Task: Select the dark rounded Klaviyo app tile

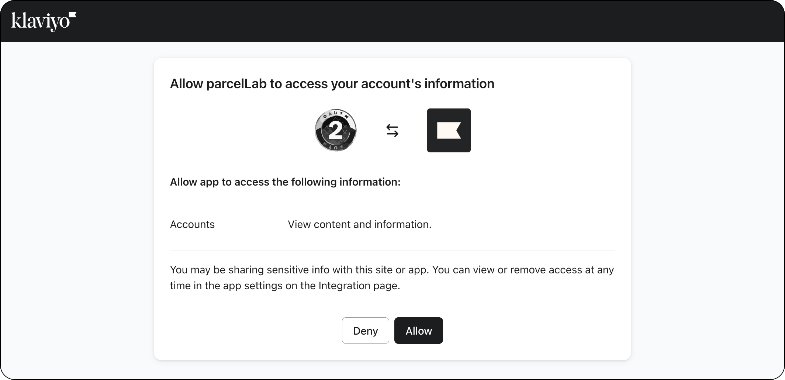Action: [x=449, y=130]
